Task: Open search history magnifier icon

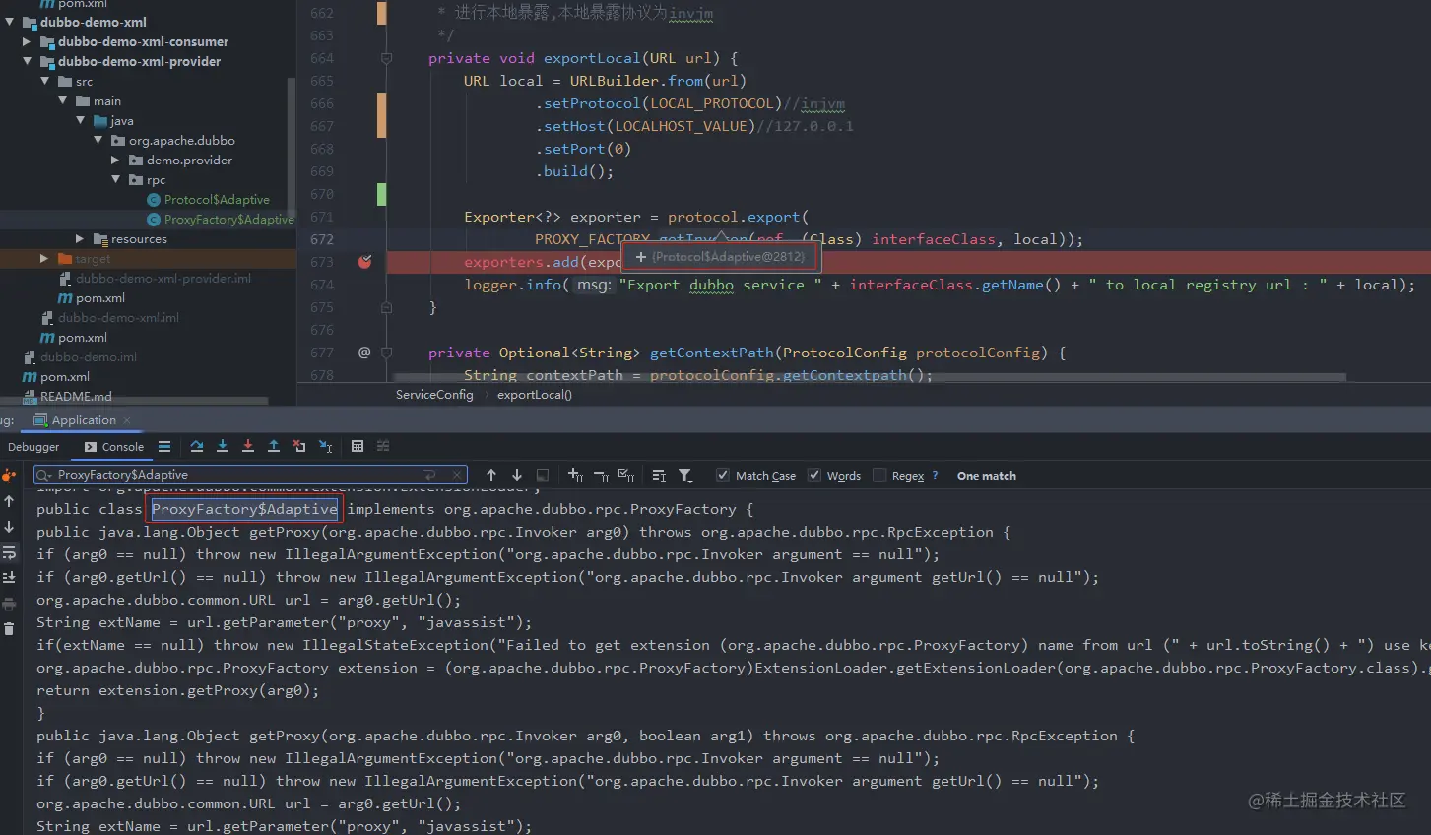Action: [x=44, y=475]
